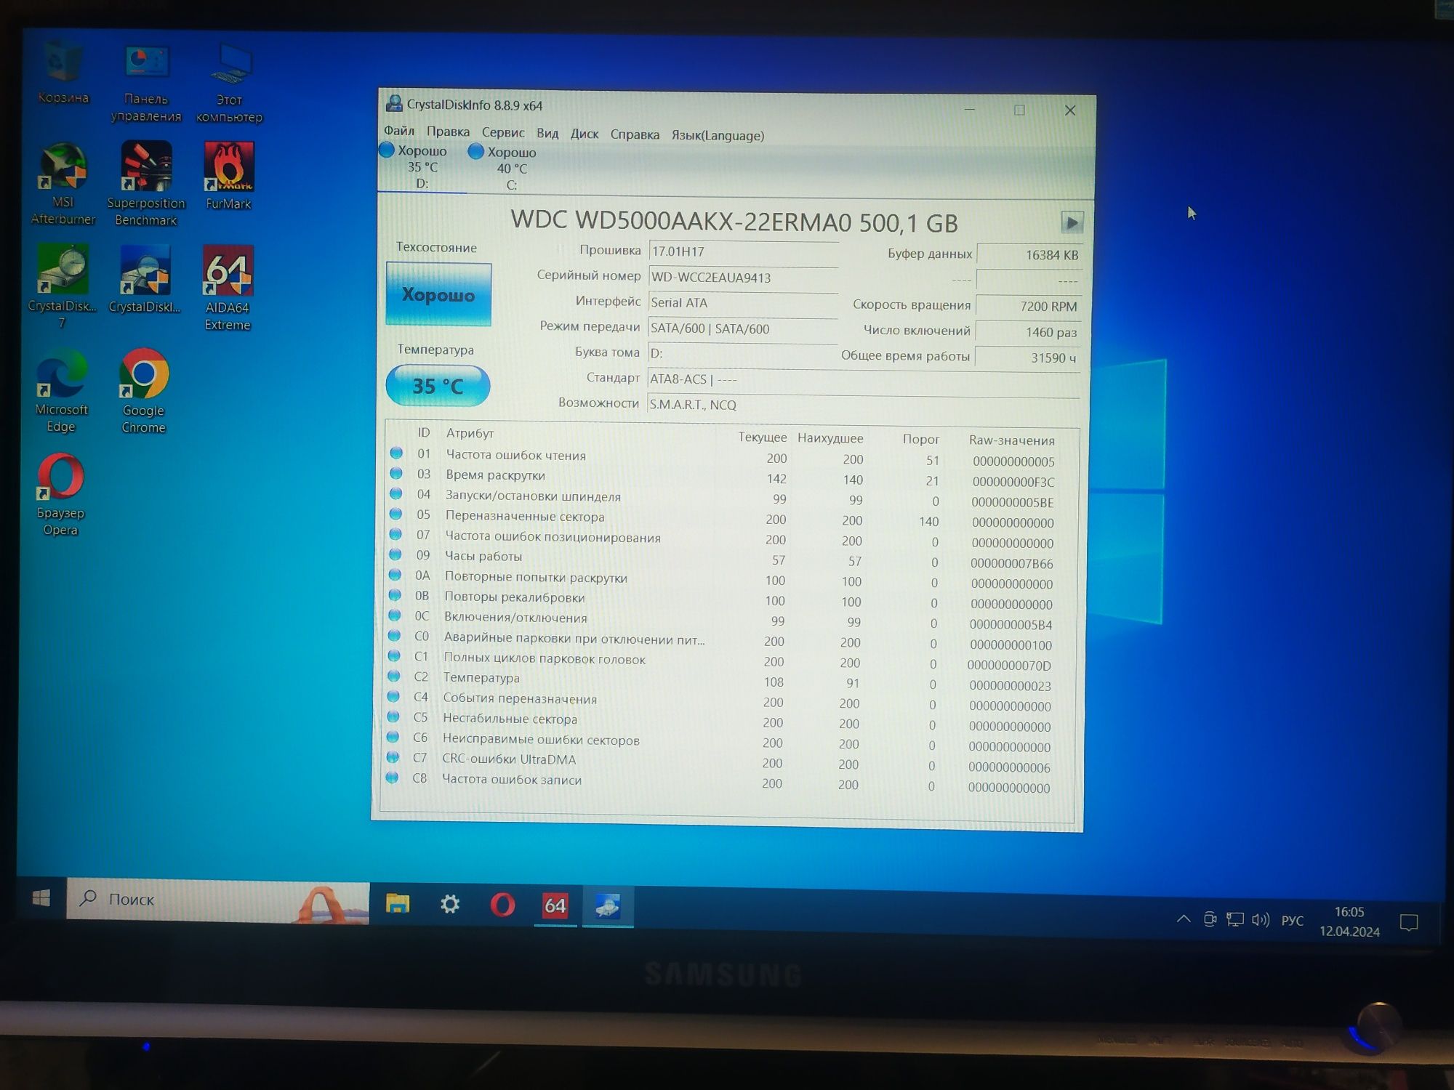The height and width of the screenshot is (1090, 1454).
Task: Click the disk title WDC WD5000AAKX-22ERMA0
Action: pyautogui.click(x=734, y=222)
